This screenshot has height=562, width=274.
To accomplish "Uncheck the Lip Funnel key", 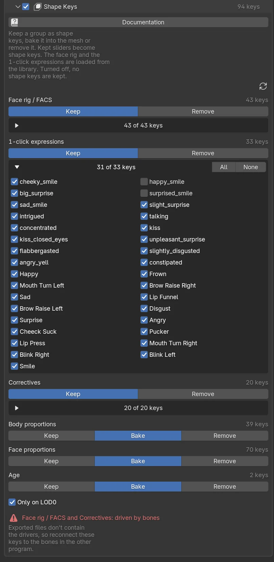I will pyautogui.click(x=144, y=297).
